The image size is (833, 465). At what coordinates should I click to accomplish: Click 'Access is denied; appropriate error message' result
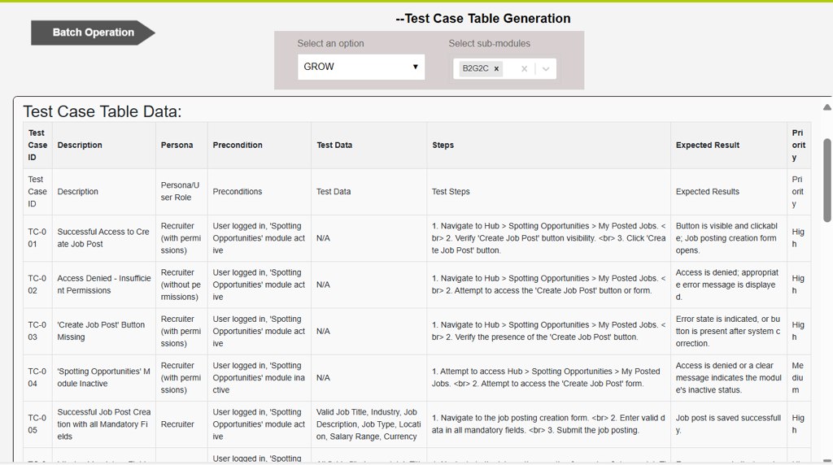click(x=727, y=285)
